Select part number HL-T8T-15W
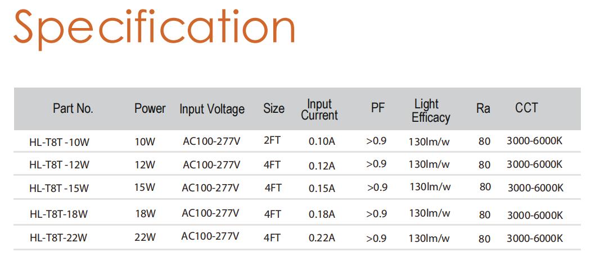The width and height of the screenshot is (609, 261). (59, 189)
